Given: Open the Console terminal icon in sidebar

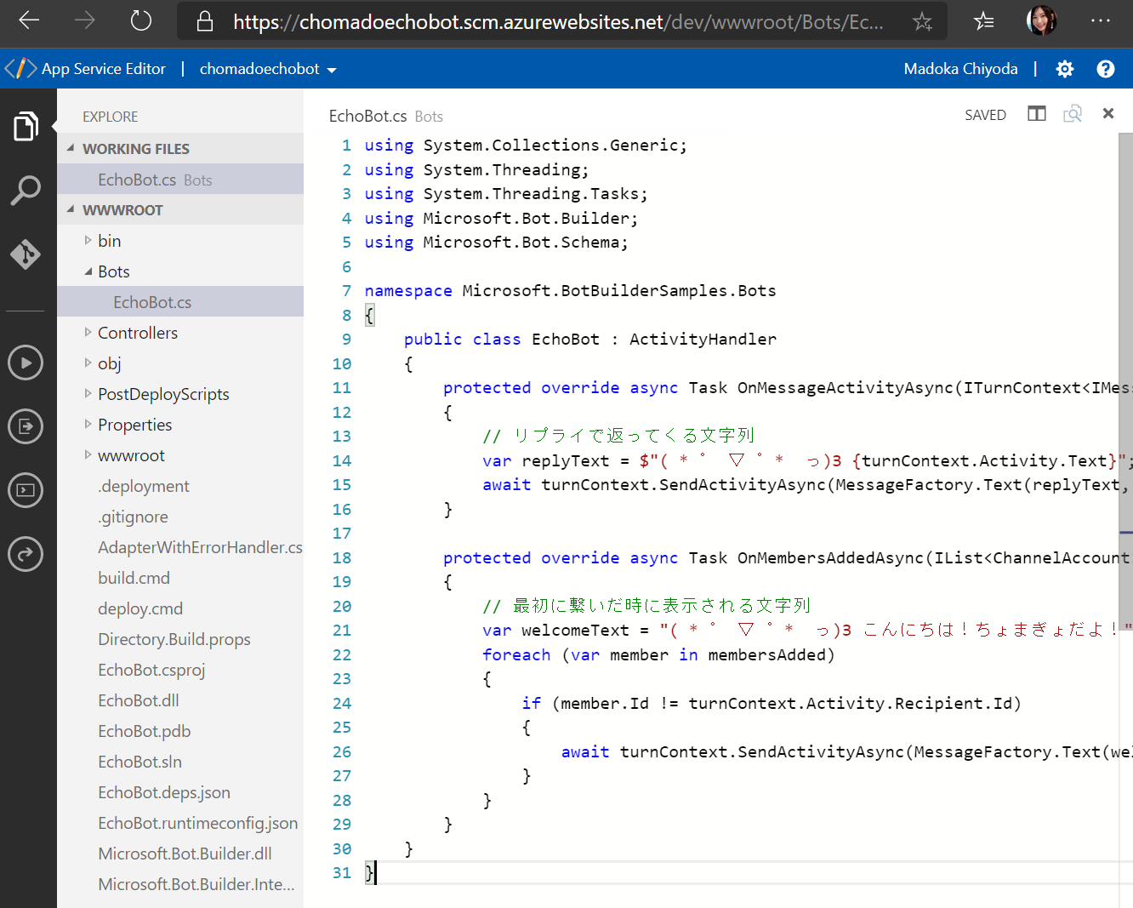Looking at the screenshot, I should [x=26, y=490].
